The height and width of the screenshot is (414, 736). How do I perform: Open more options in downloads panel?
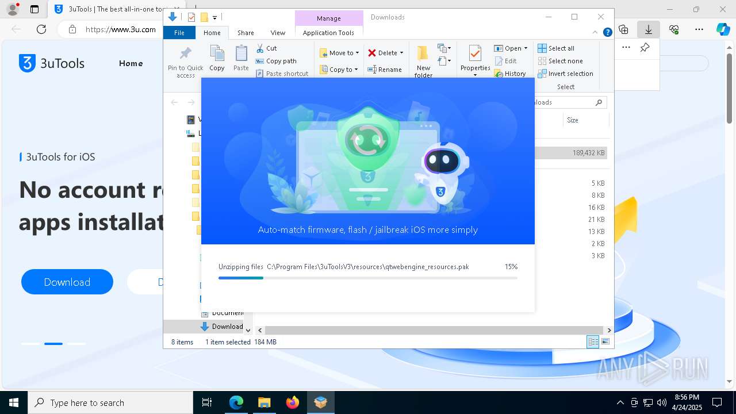coord(626,48)
